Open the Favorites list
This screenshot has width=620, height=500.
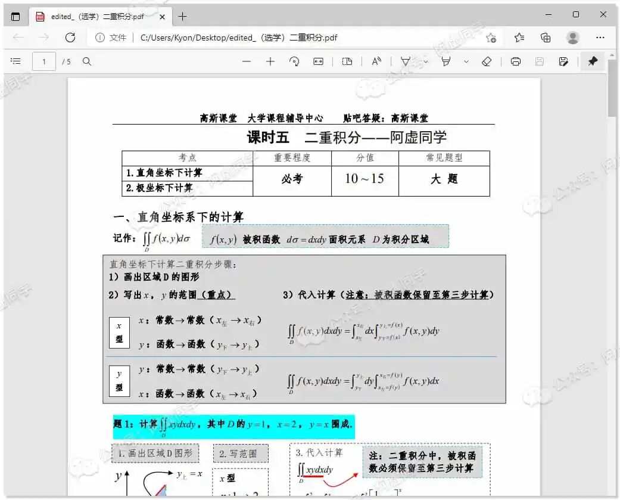point(519,38)
